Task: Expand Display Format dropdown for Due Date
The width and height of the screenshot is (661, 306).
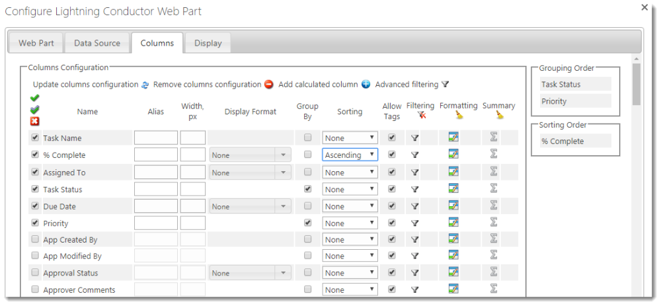Action: pyautogui.click(x=283, y=206)
